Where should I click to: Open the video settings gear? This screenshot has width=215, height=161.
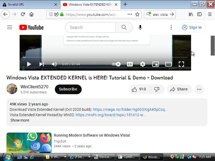click(x=143, y=64)
